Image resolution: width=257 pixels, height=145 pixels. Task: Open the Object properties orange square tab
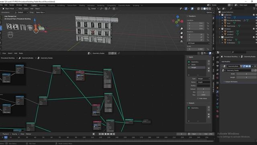tap(218, 88)
